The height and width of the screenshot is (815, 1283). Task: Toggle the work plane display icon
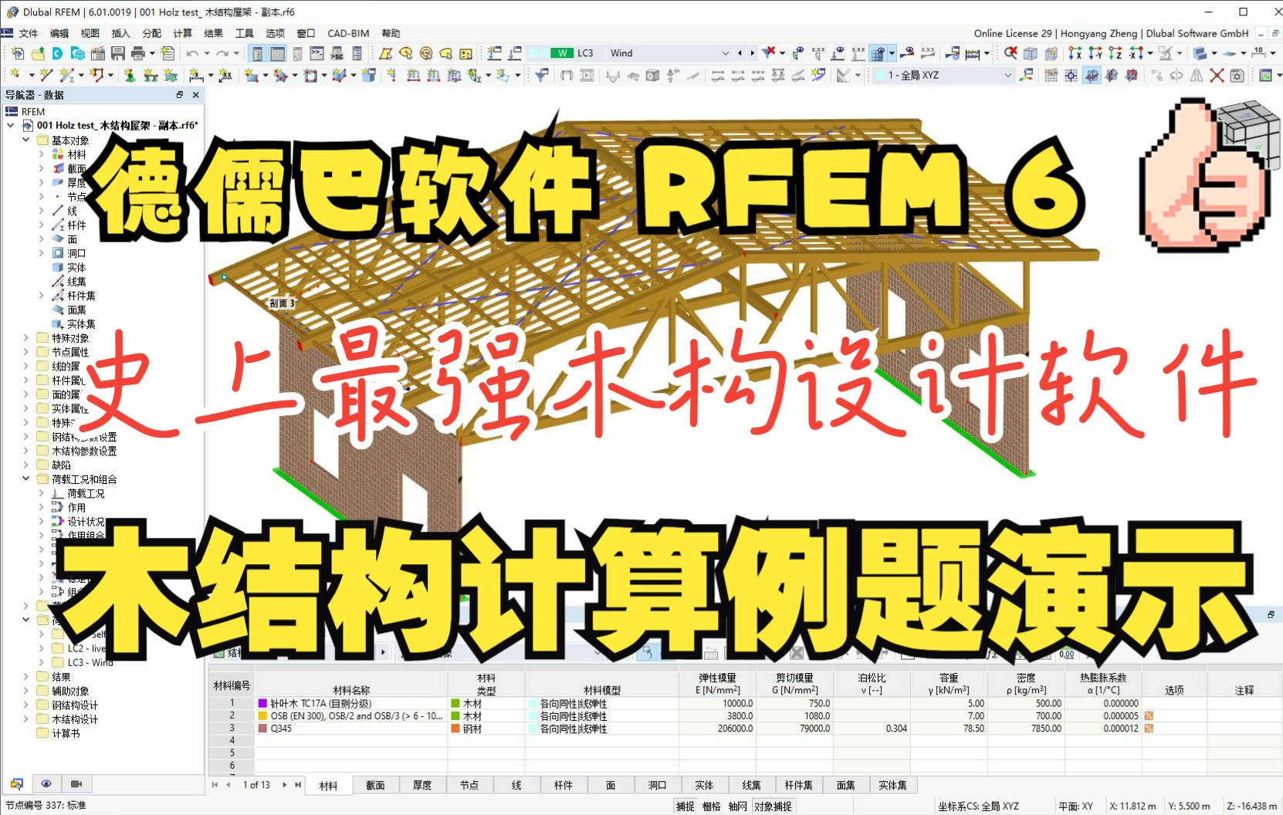coord(1092,75)
